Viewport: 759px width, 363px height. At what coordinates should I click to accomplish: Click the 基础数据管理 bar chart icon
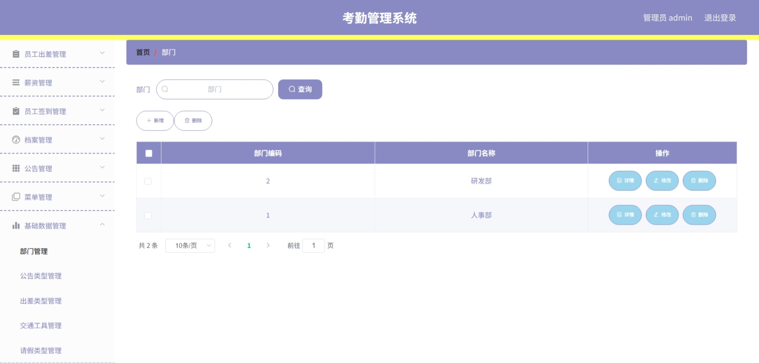pos(16,225)
